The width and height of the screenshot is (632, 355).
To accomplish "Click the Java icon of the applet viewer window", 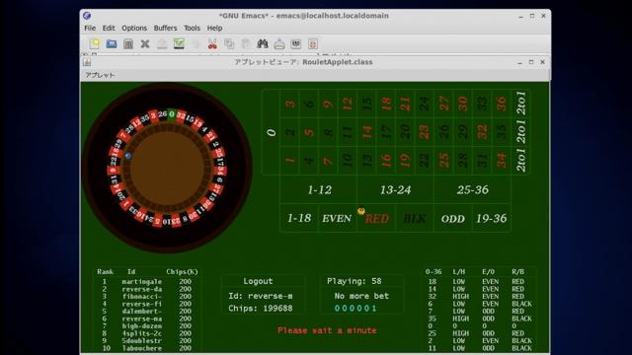I will (87, 62).
